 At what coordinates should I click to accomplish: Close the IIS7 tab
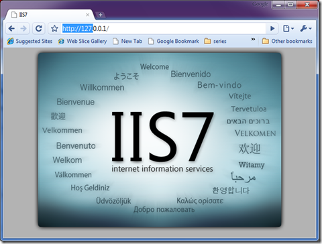(x=88, y=15)
